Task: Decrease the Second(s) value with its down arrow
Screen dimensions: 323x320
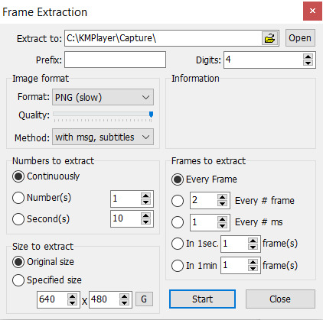Action: coord(146,221)
